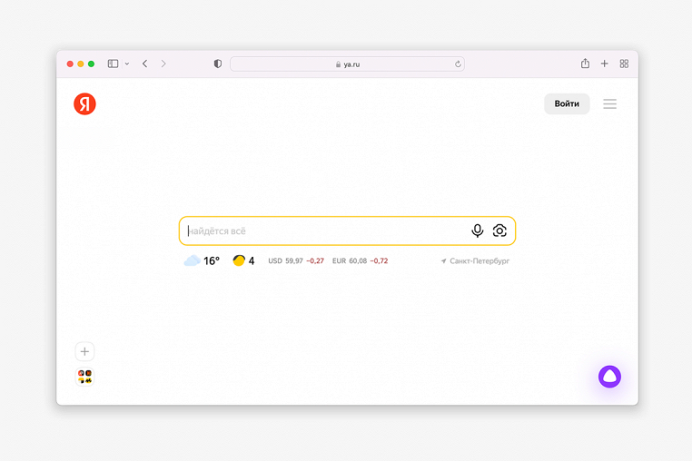Click the plus button to add shortcut
The height and width of the screenshot is (461, 692).
click(84, 351)
